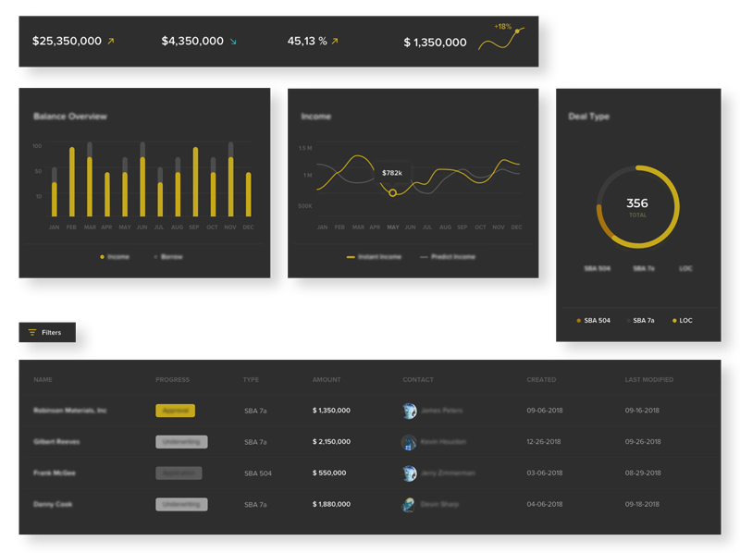The height and width of the screenshot is (553, 740).
Task: Toggle the SBA 504 legend item
Action: tap(593, 320)
